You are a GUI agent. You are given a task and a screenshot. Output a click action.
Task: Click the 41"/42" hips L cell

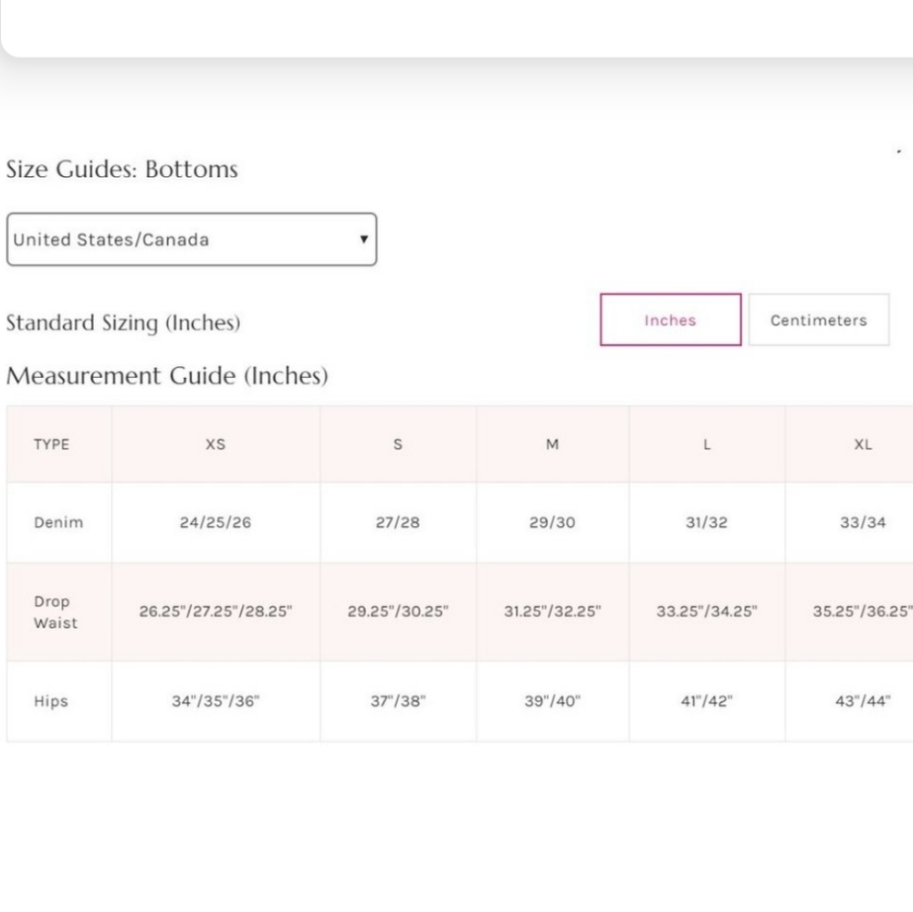tap(707, 701)
